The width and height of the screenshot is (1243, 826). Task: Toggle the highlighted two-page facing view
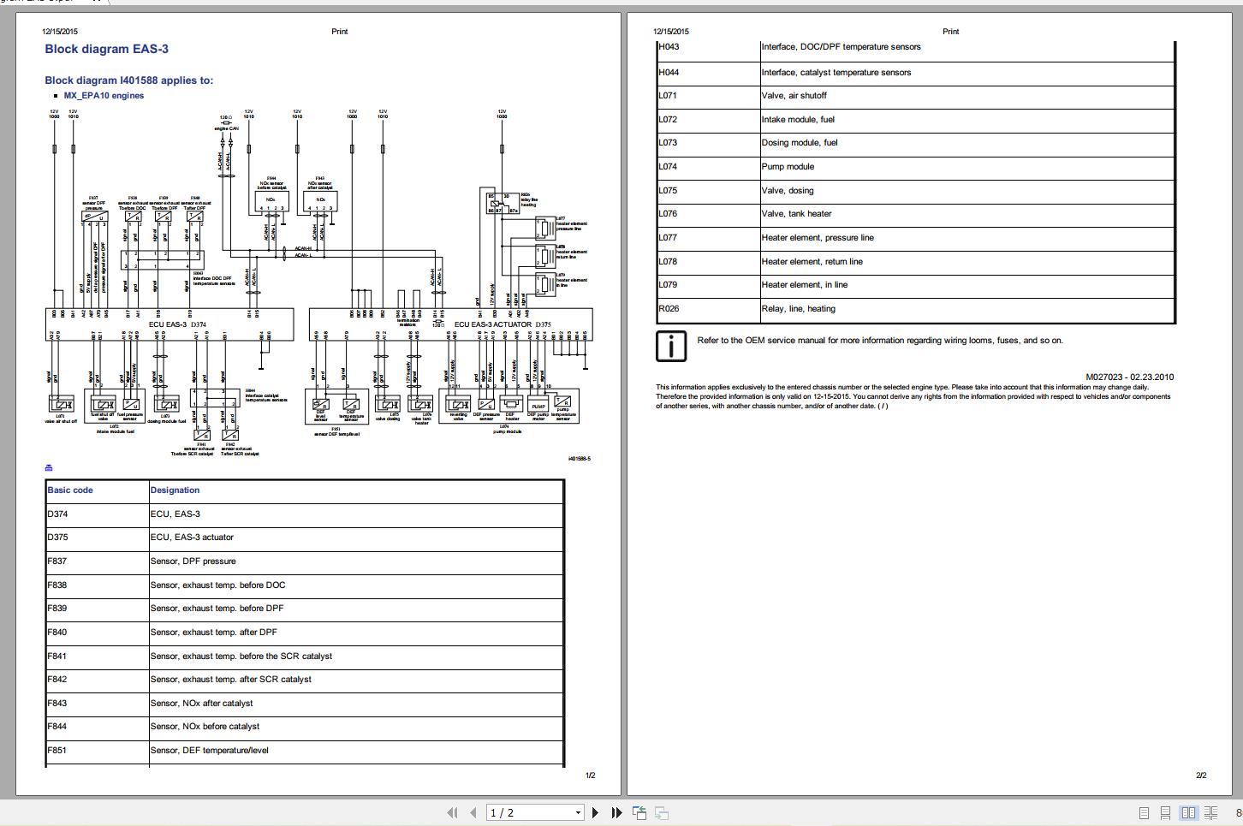[x=1188, y=812]
